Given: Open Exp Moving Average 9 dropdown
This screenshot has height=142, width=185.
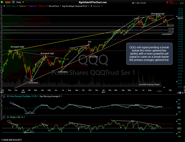Looking at the screenshot, I should click(62, 96).
